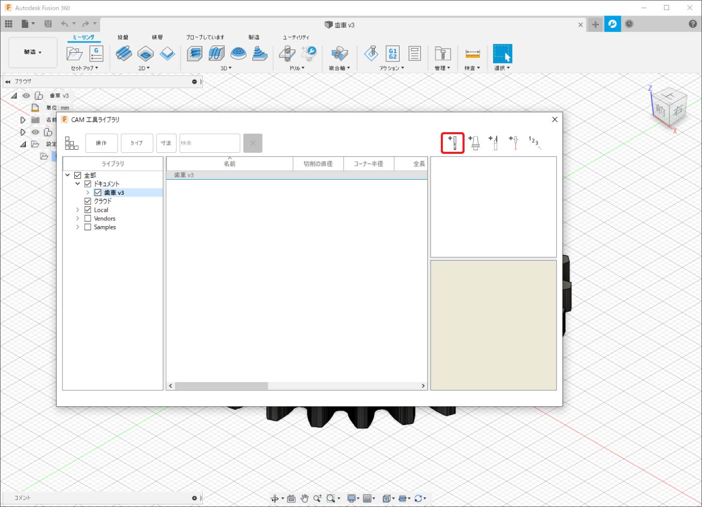
Task: Click the new probe icon
Action: (x=514, y=142)
